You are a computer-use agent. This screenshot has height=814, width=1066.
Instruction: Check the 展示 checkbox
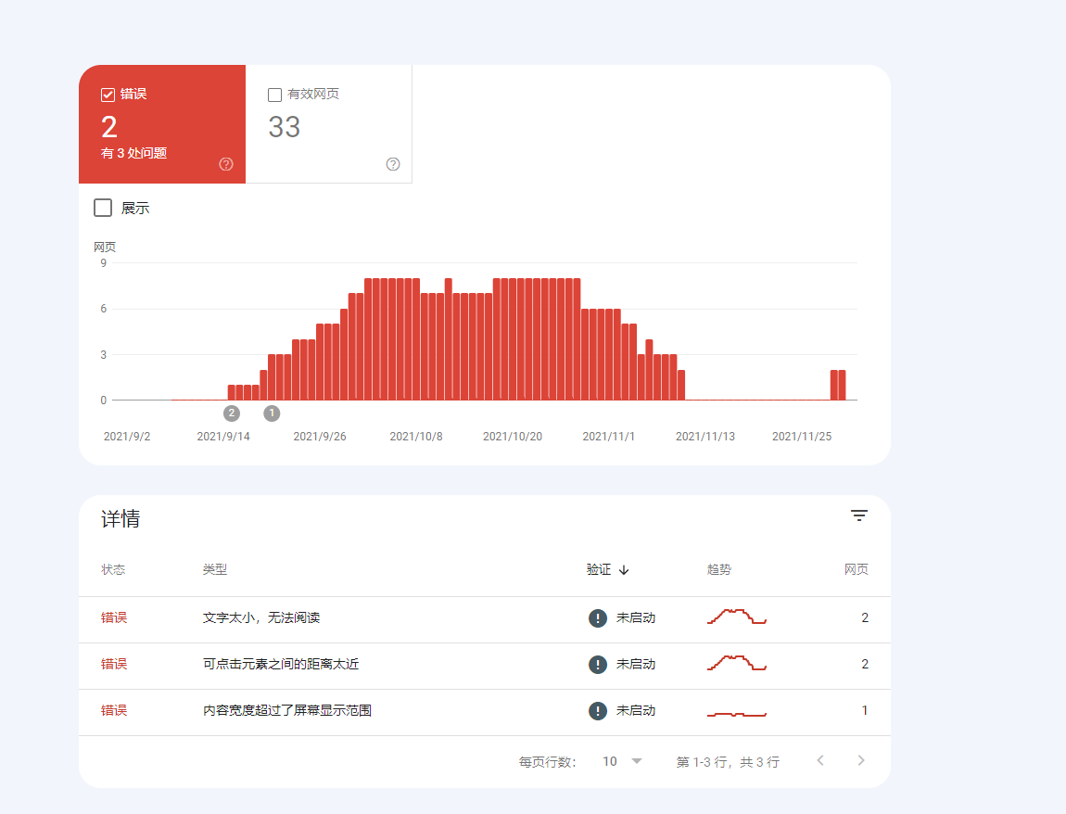[103, 208]
